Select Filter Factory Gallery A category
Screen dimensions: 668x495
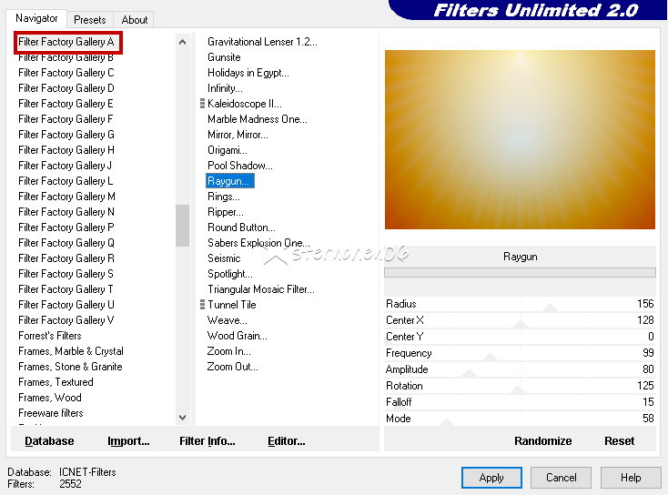point(66,42)
